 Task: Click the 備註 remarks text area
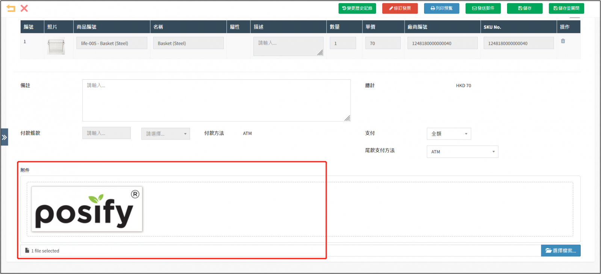pos(216,100)
